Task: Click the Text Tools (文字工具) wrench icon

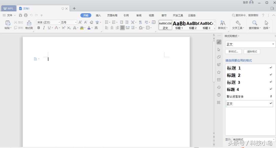Action: tap(238, 23)
